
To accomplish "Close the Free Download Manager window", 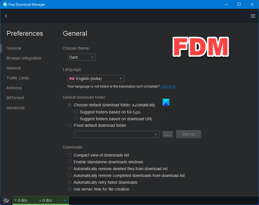I will [252, 4].
